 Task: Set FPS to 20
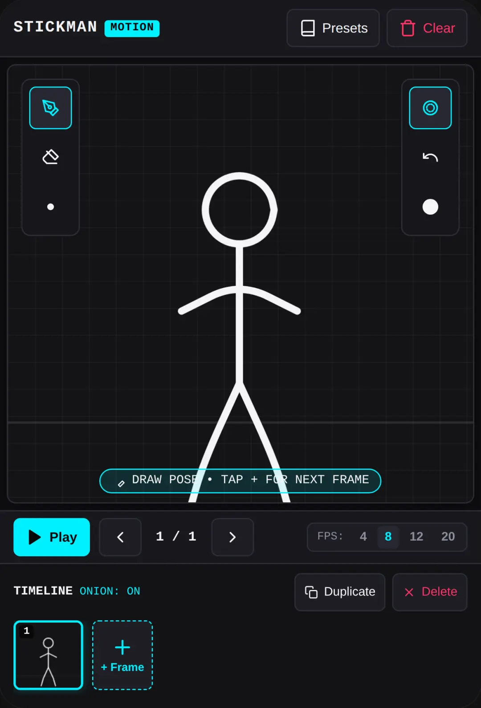click(x=448, y=537)
